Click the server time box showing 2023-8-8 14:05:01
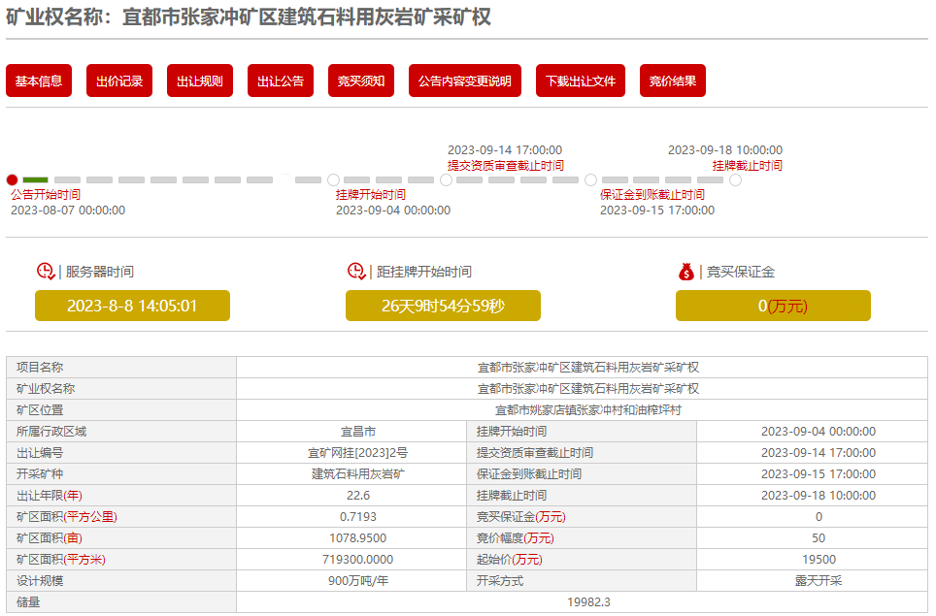 [x=132, y=306]
